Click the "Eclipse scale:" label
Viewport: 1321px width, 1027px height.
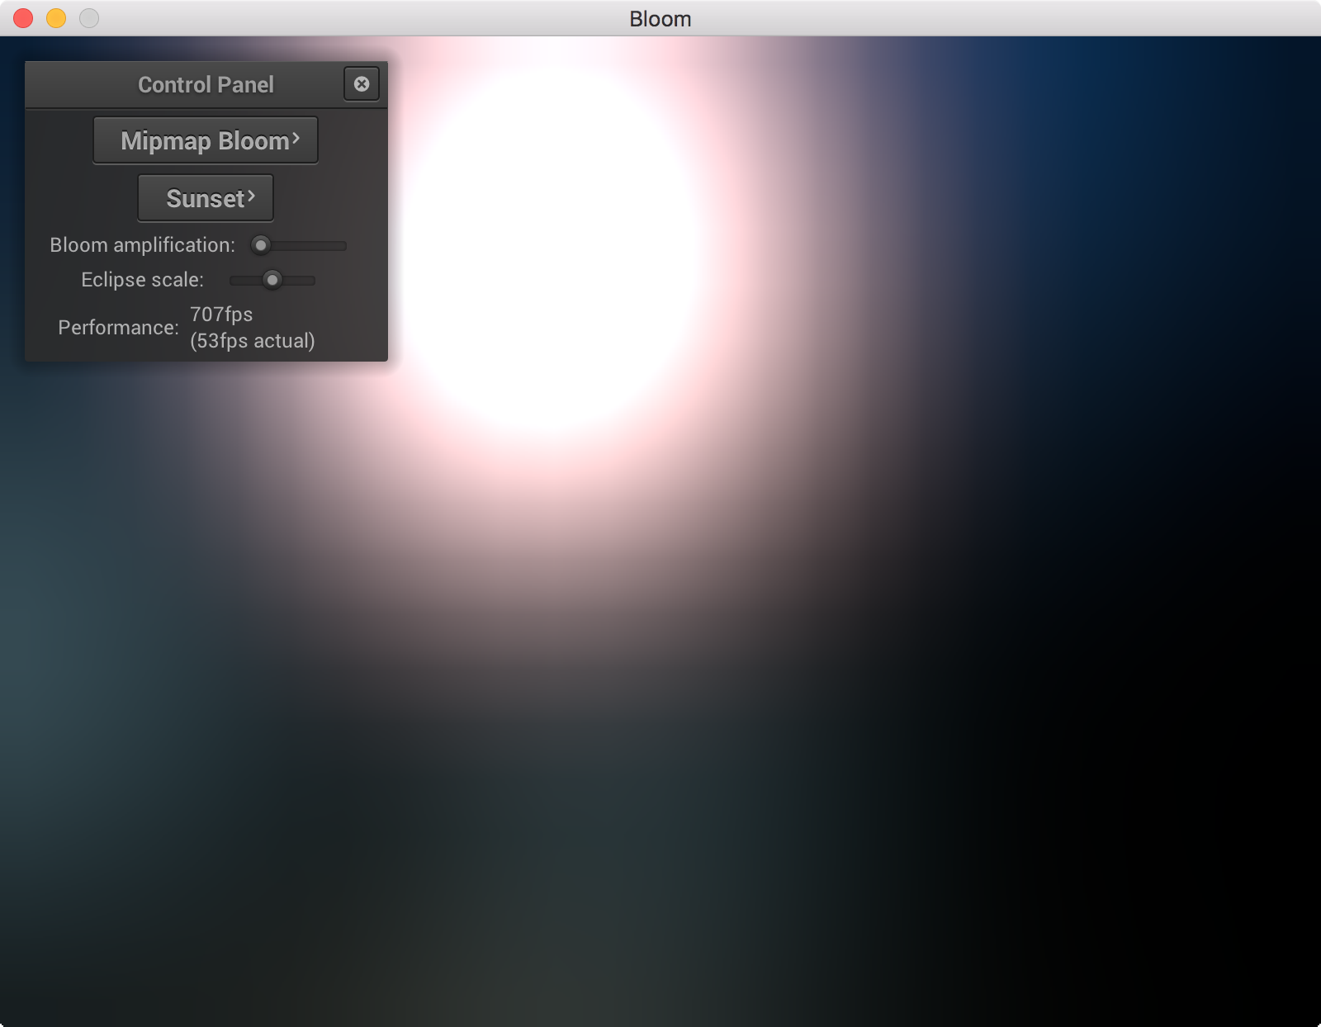click(x=142, y=280)
